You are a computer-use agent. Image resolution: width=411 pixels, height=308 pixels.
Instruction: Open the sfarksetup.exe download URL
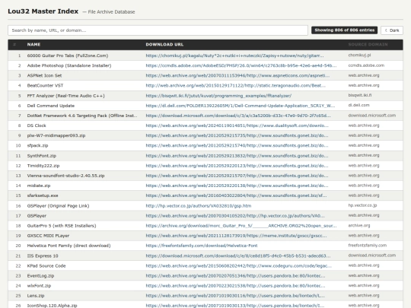pyautogui.click(x=236, y=195)
